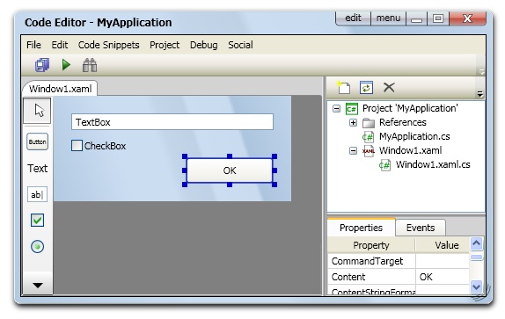Image resolution: width=505 pixels, height=319 pixels.
Task: Collapse the Window1.xaml tree node
Action: pyautogui.click(x=353, y=150)
